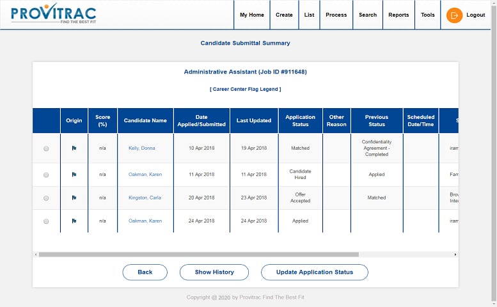This screenshot has width=497, height=307.
Task: Click the origin flag icon for Kelly, Donna
Action: click(x=74, y=148)
